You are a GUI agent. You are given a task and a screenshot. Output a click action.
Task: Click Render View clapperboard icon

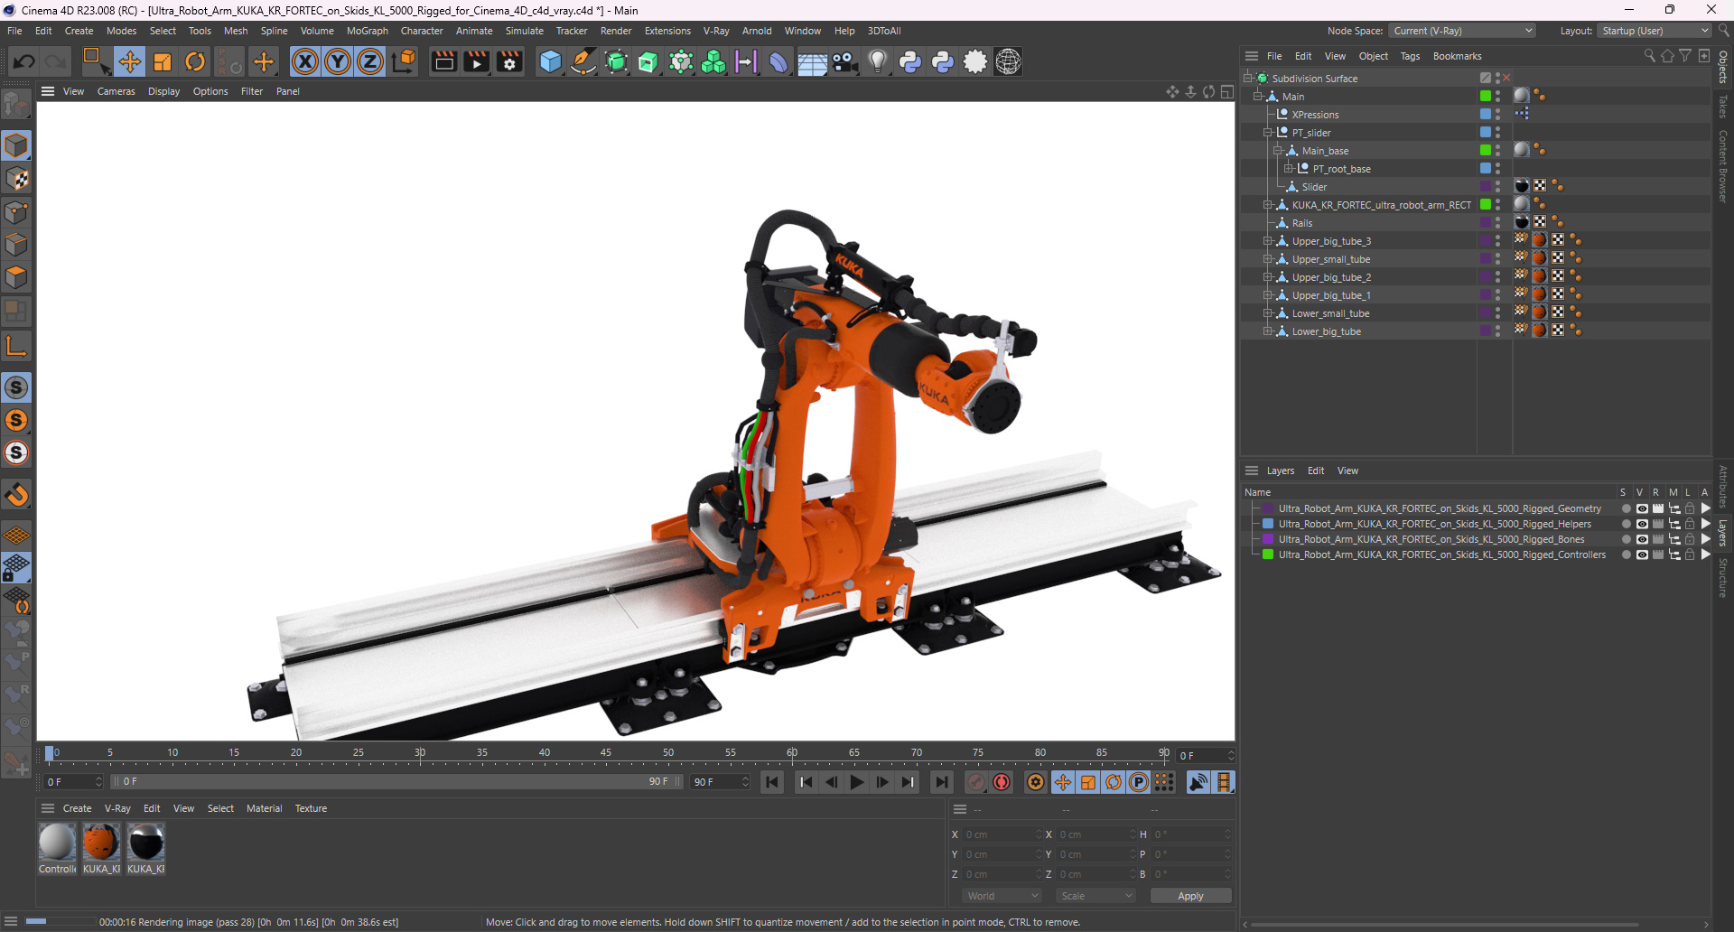(x=443, y=61)
